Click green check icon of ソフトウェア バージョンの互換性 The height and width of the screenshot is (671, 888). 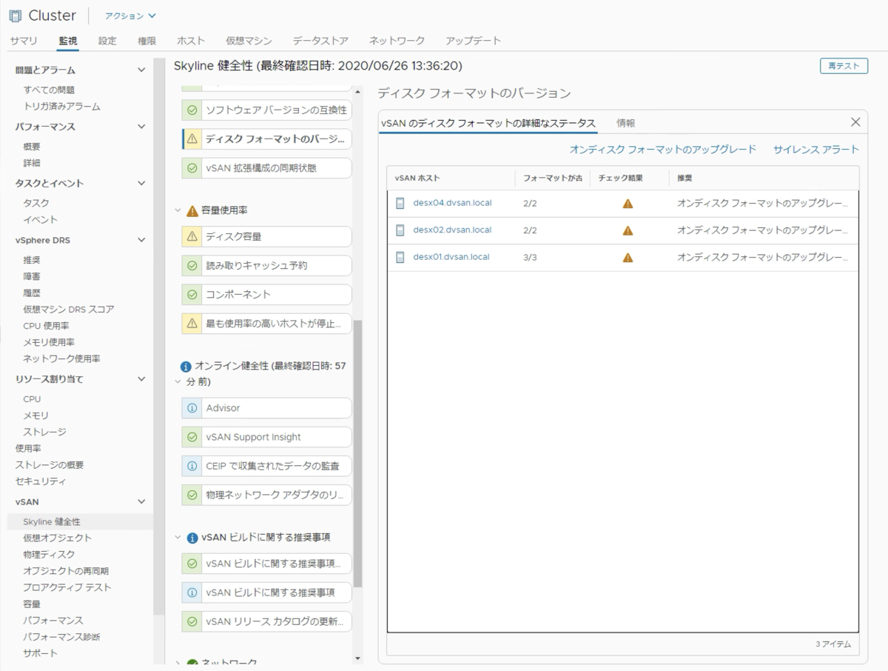(x=192, y=110)
